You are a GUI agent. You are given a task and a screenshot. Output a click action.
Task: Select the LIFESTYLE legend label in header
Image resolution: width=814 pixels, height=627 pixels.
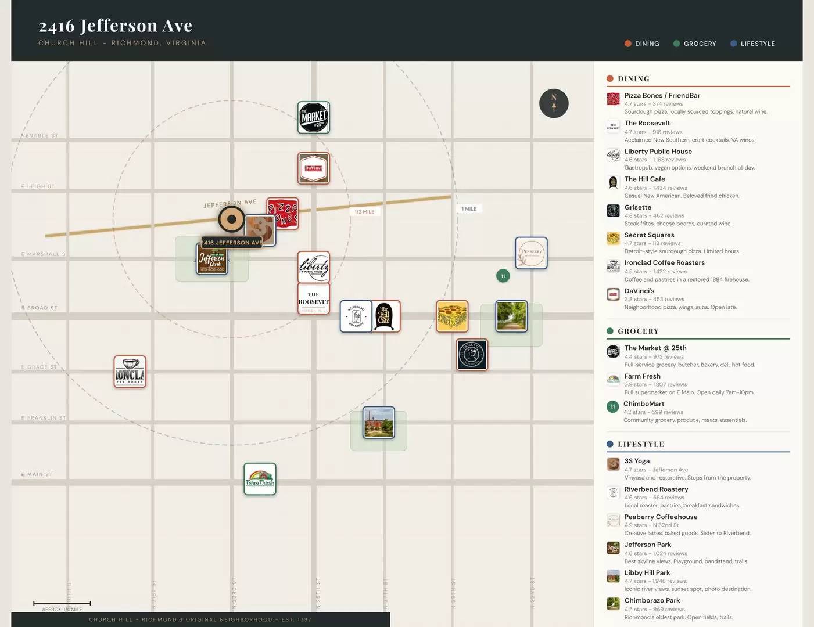click(x=758, y=44)
